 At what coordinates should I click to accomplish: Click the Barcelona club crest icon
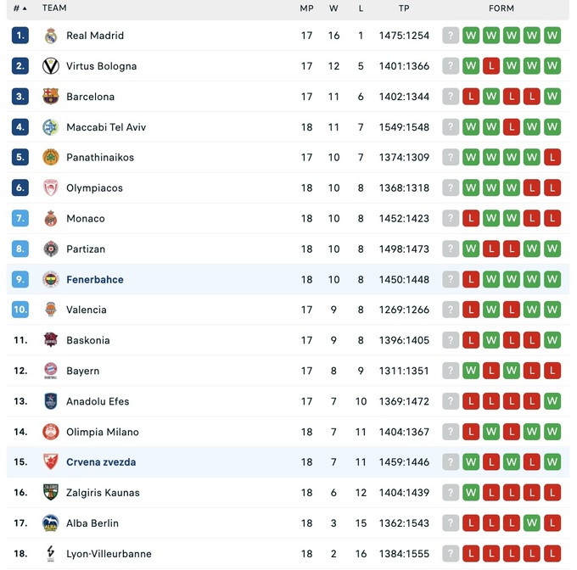click(51, 97)
